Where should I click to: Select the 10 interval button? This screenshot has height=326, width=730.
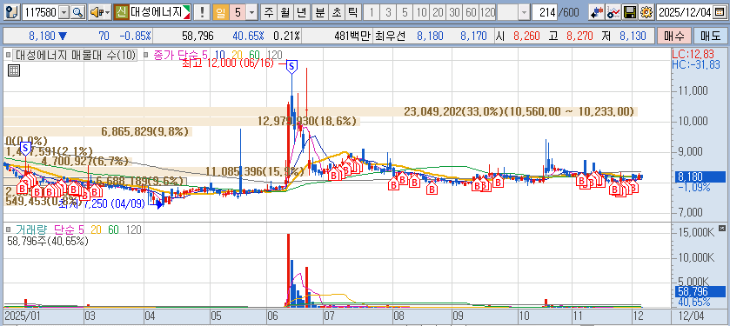(x=421, y=12)
